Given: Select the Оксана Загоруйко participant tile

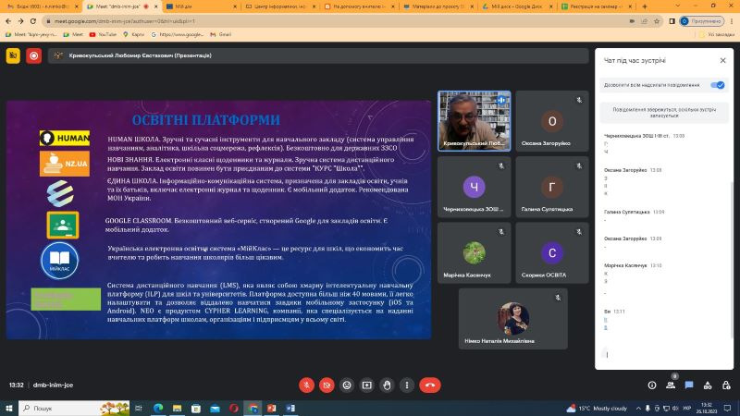Looking at the screenshot, I should pyautogui.click(x=551, y=121).
